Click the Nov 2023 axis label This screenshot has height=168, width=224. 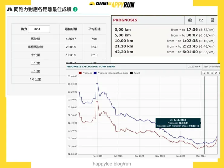(160, 156)
